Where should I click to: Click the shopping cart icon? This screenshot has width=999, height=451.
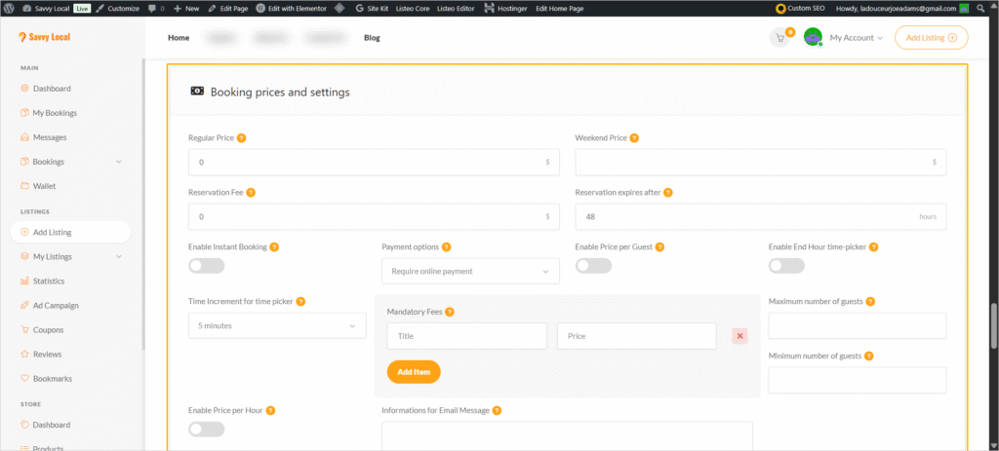pos(779,38)
